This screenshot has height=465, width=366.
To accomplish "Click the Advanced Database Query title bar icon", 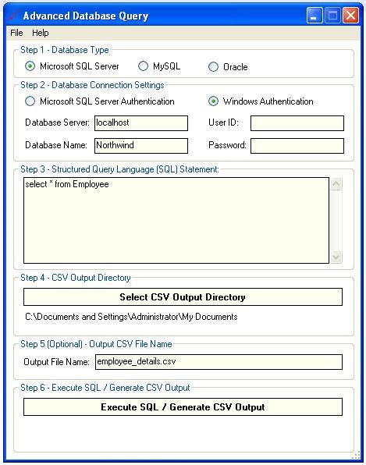I will (13, 16).
